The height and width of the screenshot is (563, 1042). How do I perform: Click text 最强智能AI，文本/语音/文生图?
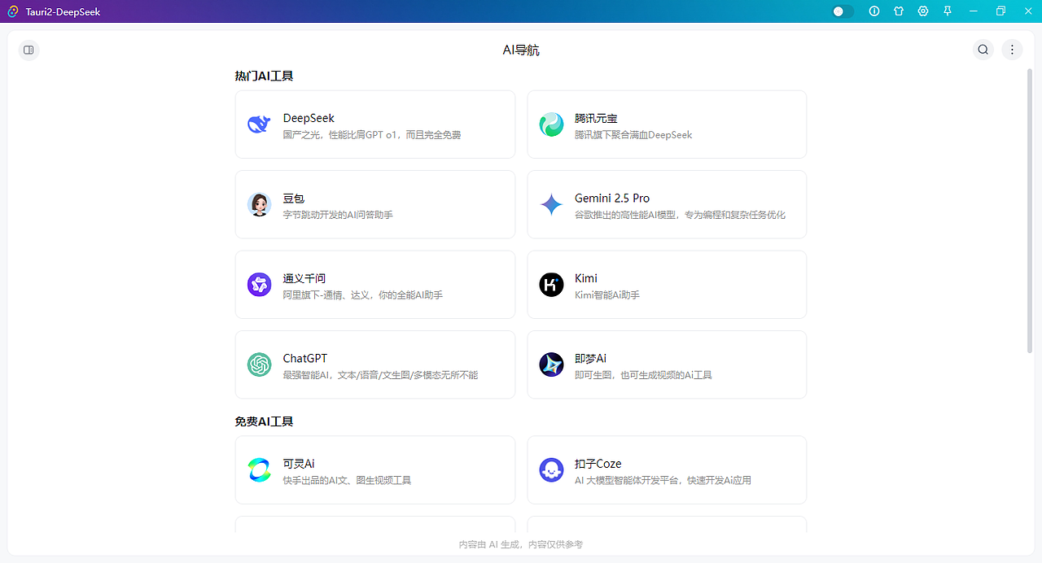[x=348, y=375]
